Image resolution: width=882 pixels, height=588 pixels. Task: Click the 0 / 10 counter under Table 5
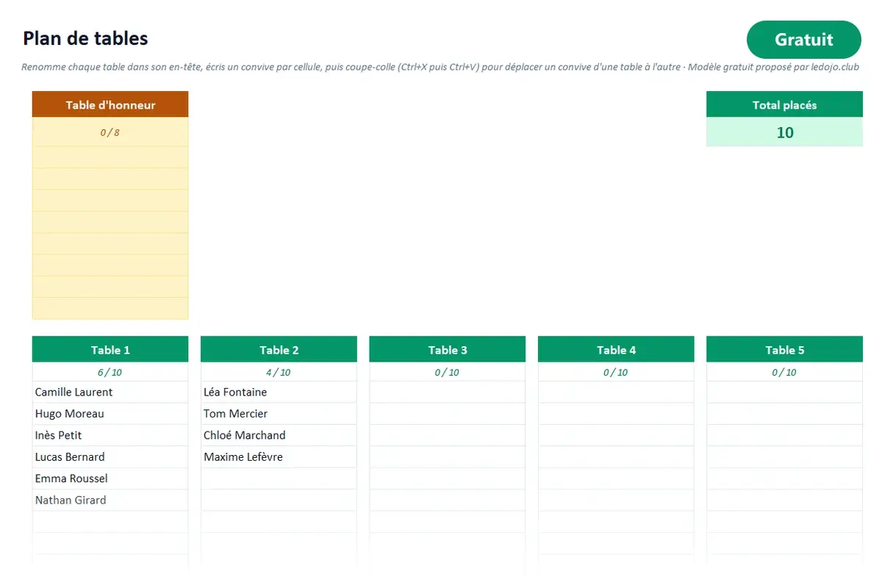[x=784, y=372]
